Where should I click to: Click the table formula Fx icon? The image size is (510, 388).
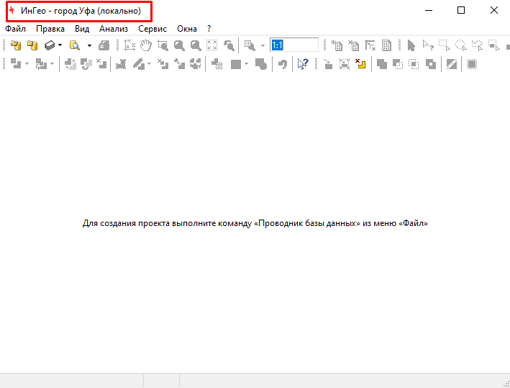370,45
